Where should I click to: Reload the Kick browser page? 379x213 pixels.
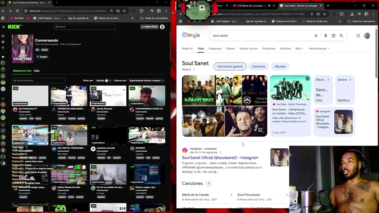(17, 11)
